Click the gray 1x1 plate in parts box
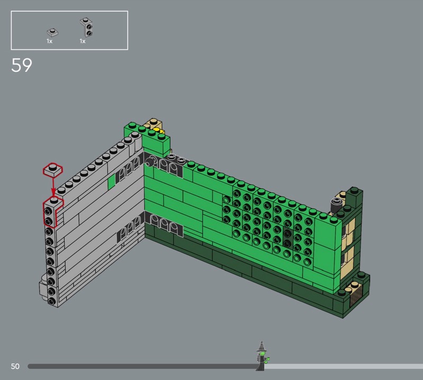This screenshot has height=380, width=423. [x=51, y=32]
